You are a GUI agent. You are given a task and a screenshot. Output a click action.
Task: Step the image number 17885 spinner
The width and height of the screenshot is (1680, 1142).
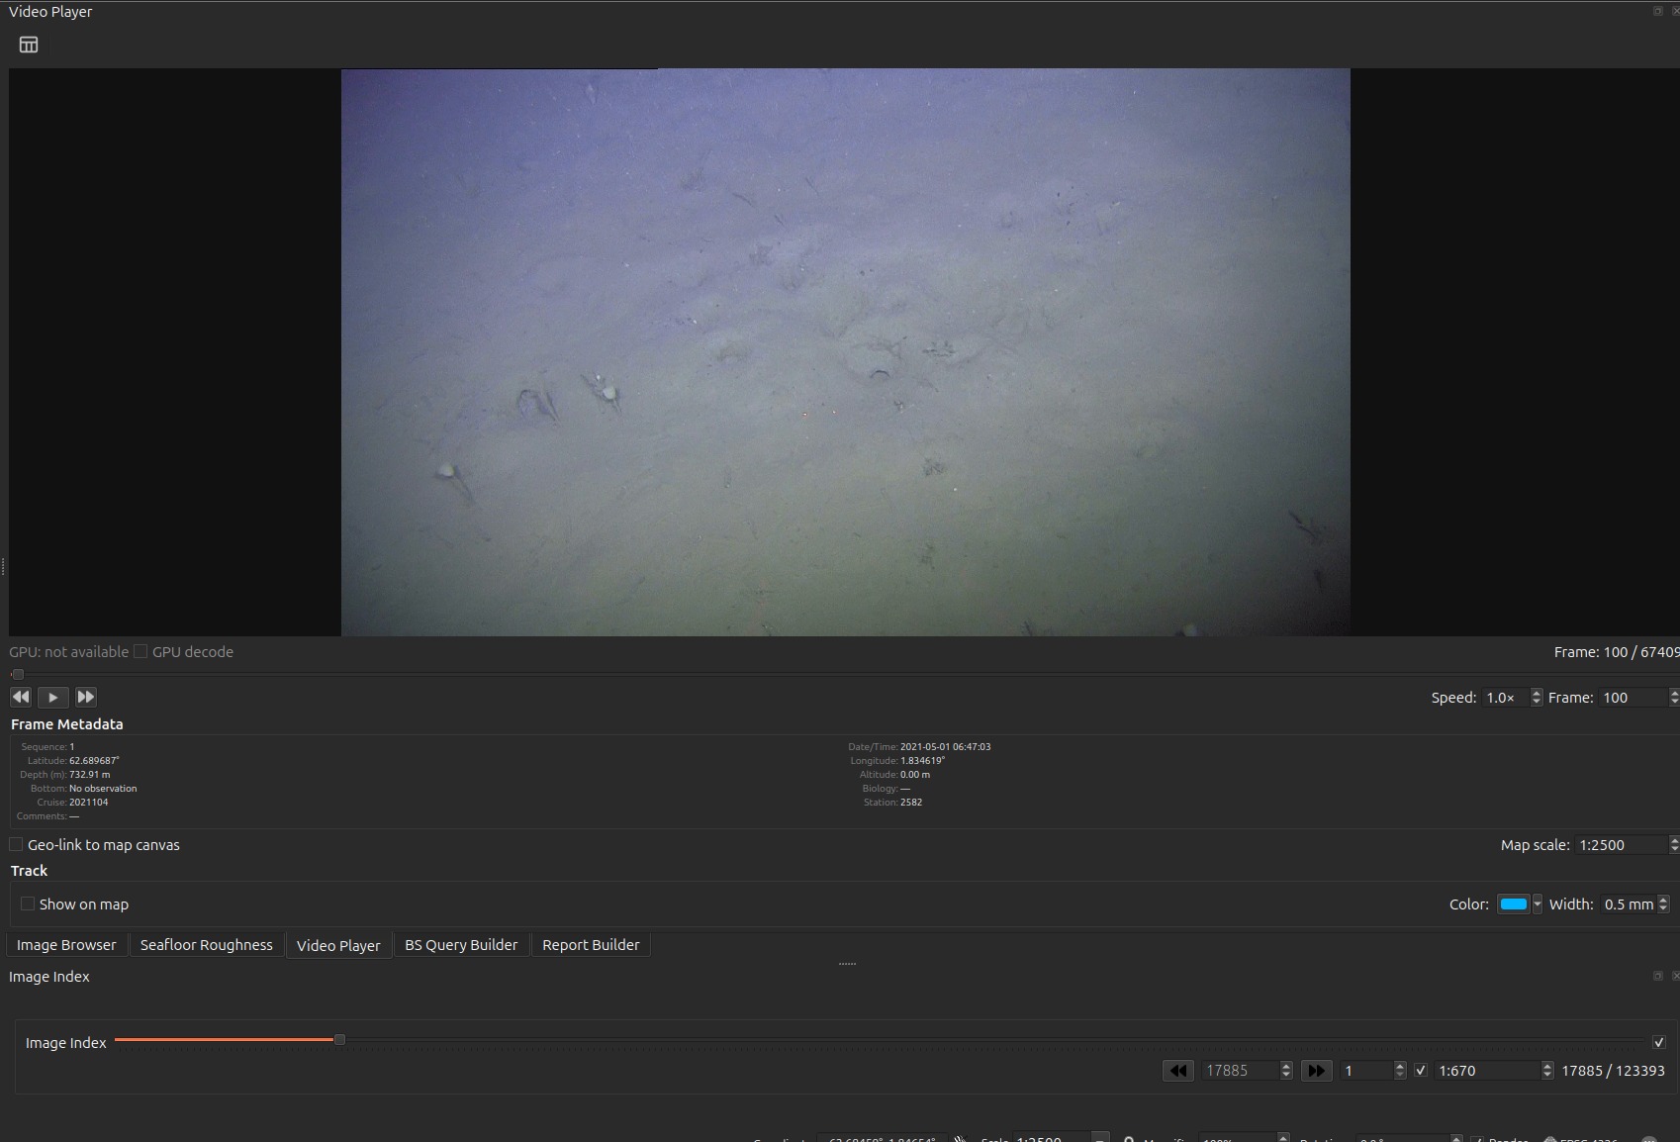point(1286,1071)
